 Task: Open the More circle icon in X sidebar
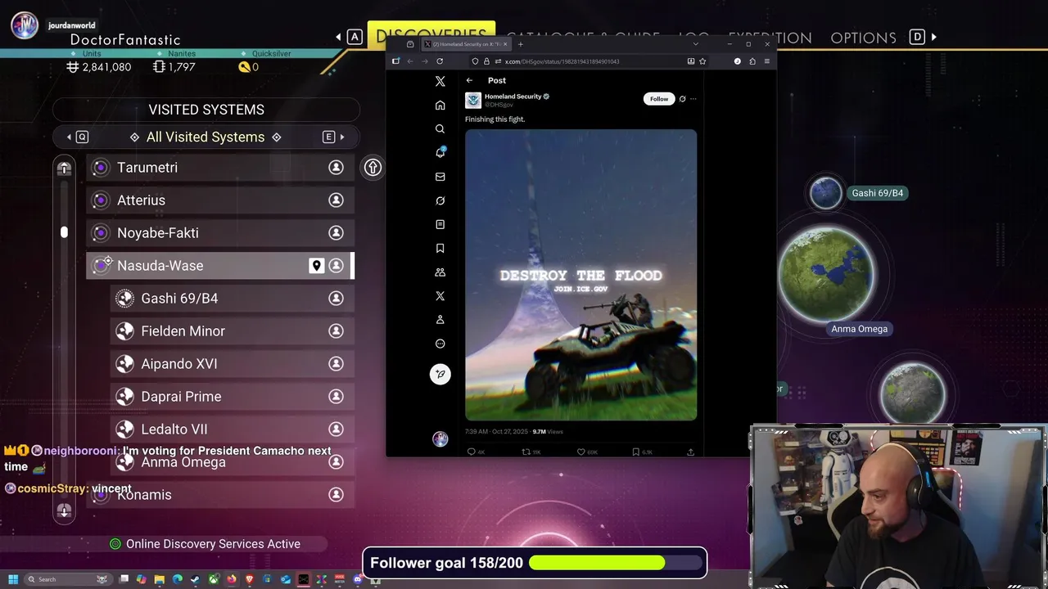pos(440,344)
